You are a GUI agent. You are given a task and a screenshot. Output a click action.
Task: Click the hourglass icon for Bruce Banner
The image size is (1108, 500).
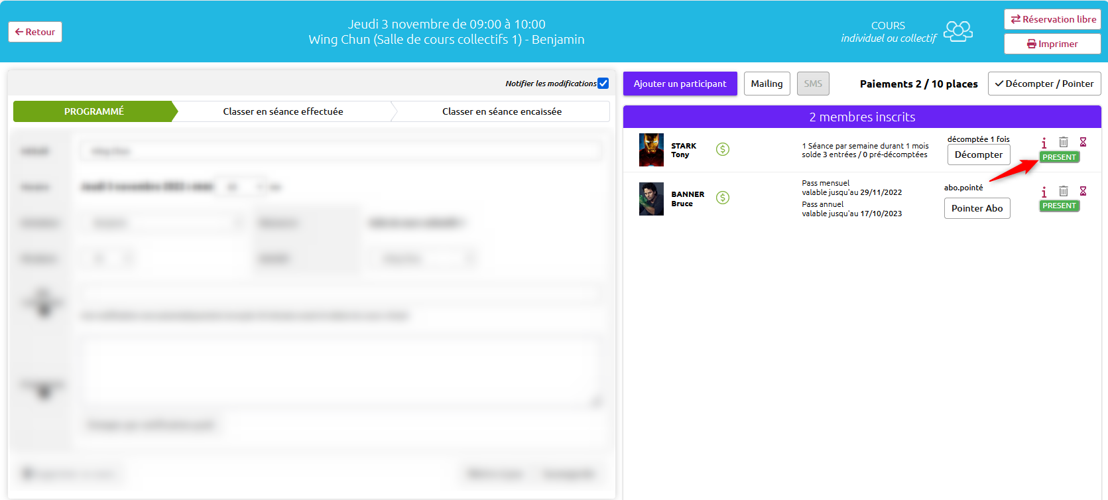1083,191
